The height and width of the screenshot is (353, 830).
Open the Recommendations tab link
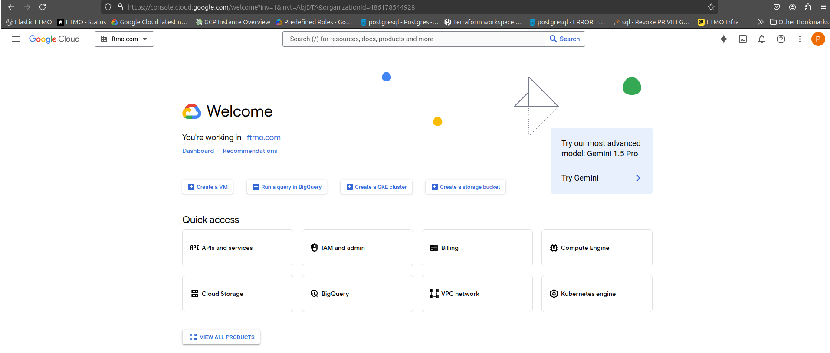pyautogui.click(x=250, y=151)
